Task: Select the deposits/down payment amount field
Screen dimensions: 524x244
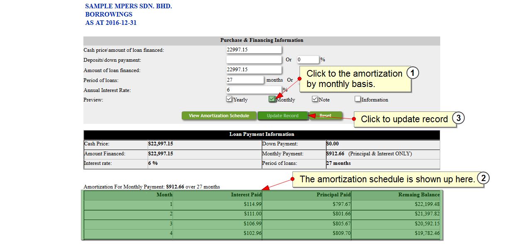Action: click(x=253, y=60)
